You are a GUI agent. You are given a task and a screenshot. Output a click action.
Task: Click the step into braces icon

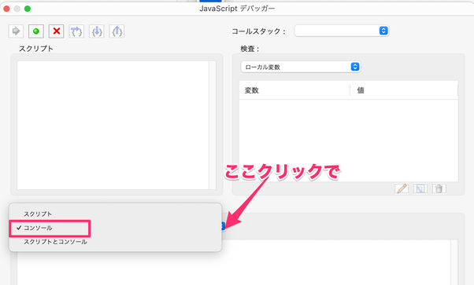97,31
